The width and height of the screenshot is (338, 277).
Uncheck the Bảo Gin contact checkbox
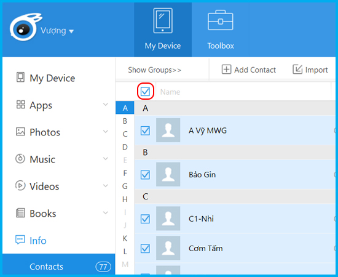click(x=145, y=175)
